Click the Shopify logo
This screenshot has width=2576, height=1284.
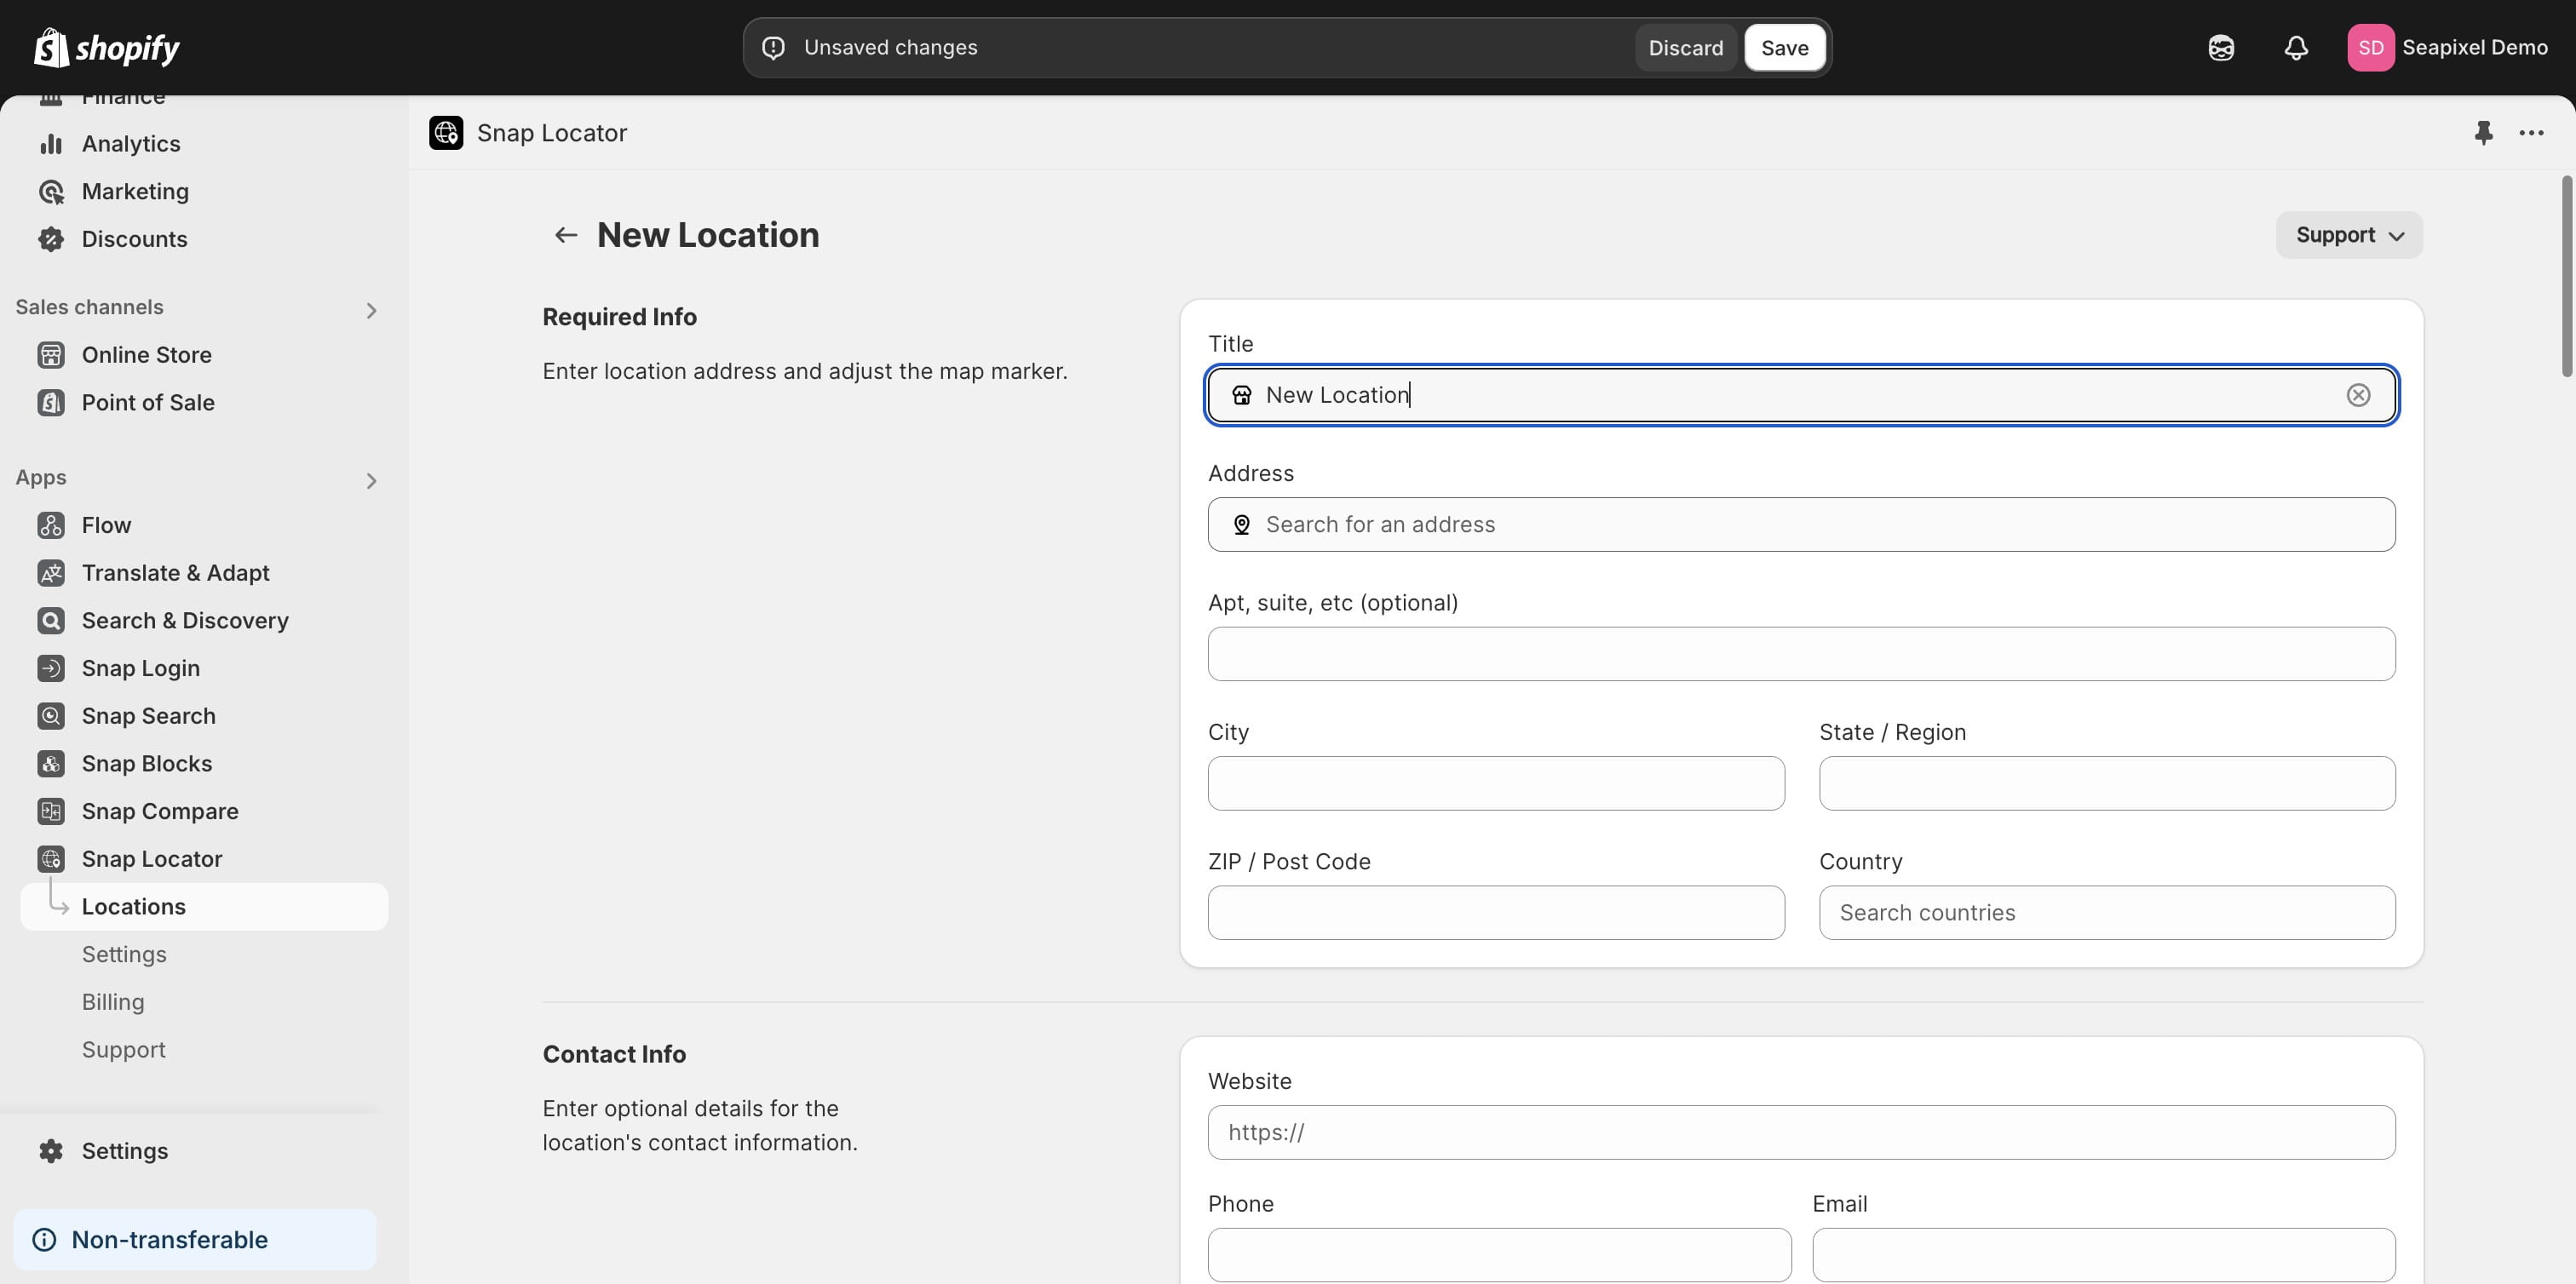[107, 48]
